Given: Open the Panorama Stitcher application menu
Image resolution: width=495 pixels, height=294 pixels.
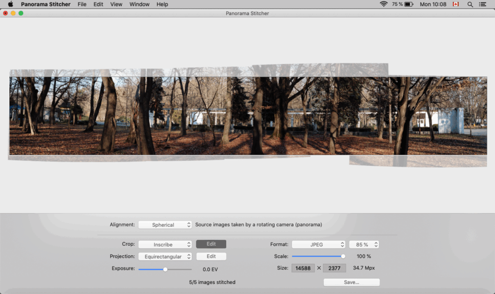Looking at the screenshot, I should coord(45,4).
